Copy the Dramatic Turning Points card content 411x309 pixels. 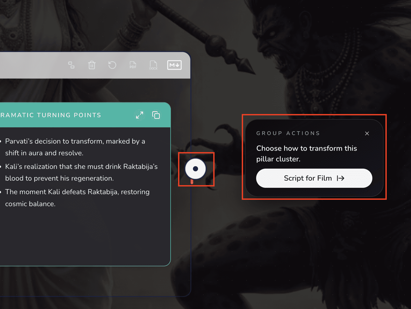click(x=156, y=115)
